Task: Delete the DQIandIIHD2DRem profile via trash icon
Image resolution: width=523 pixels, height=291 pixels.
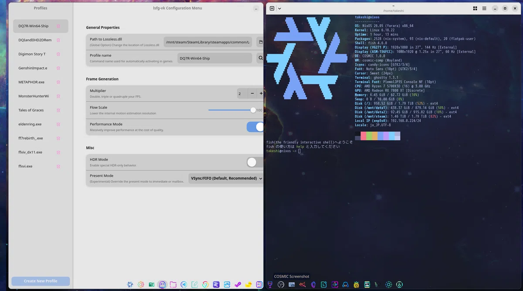Action: (x=58, y=40)
